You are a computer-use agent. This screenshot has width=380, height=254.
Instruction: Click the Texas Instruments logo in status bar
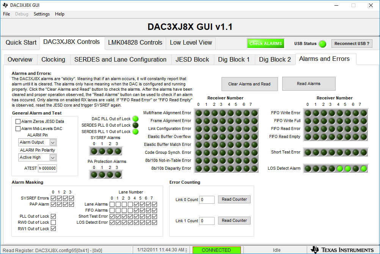[x=342, y=250]
